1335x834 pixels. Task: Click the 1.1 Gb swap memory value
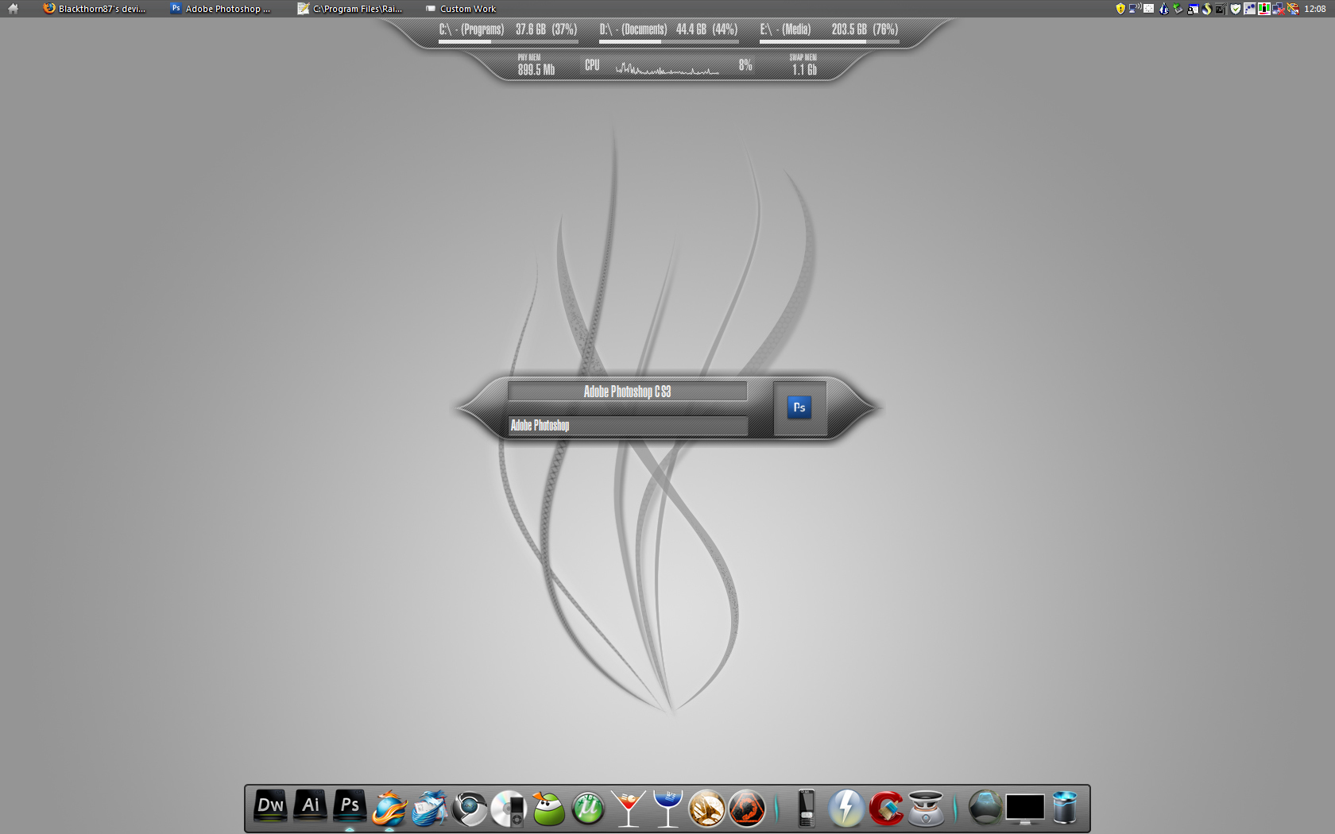click(x=804, y=70)
